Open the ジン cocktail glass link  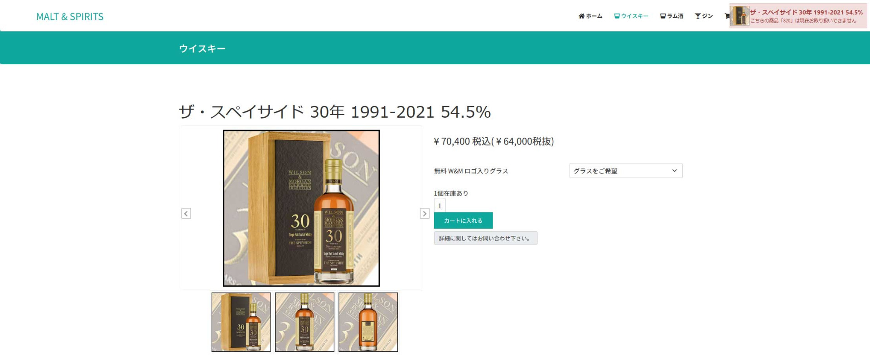(x=704, y=16)
